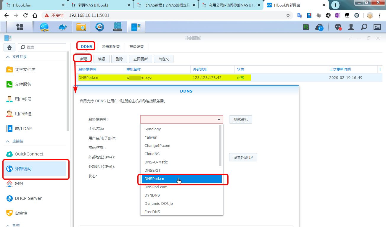Open the DSM widgets panel icon
The width and height of the screenshot is (386, 227).
click(x=377, y=27)
